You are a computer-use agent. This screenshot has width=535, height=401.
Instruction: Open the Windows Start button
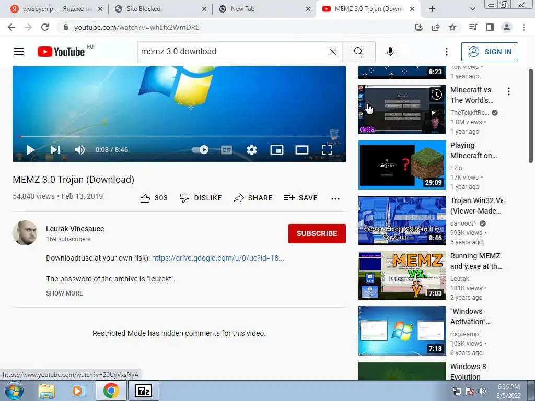[14, 391]
